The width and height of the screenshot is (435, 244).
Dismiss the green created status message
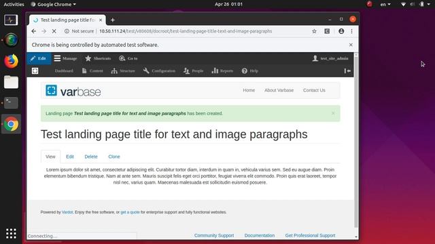[x=333, y=113]
